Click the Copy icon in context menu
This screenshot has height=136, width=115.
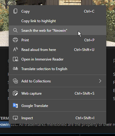tap(15, 11)
